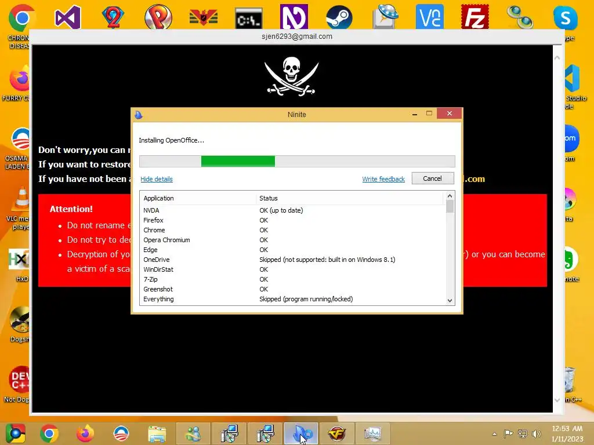Open the Papers Please eagle desktop icon
Viewport: 594px width, 445px height.
coord(204,17)
